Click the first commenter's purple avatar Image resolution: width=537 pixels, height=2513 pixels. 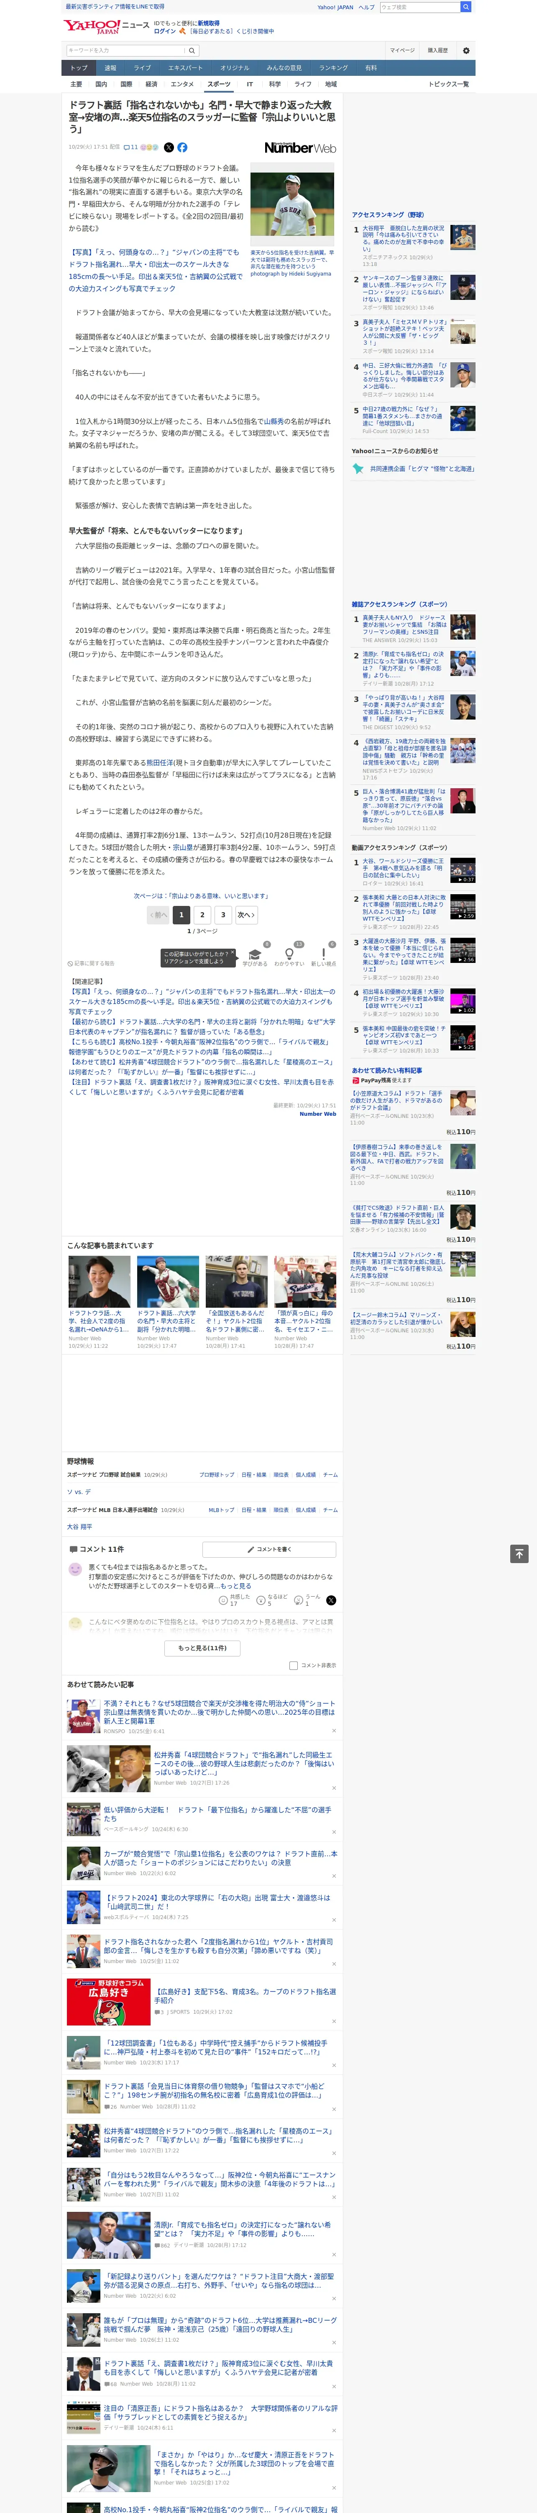pos(75,1570)
